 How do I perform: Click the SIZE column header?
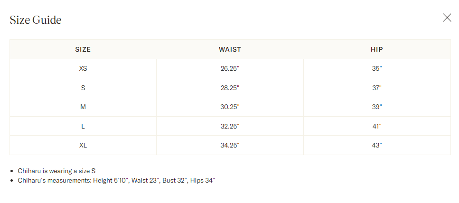coord(83,49)
